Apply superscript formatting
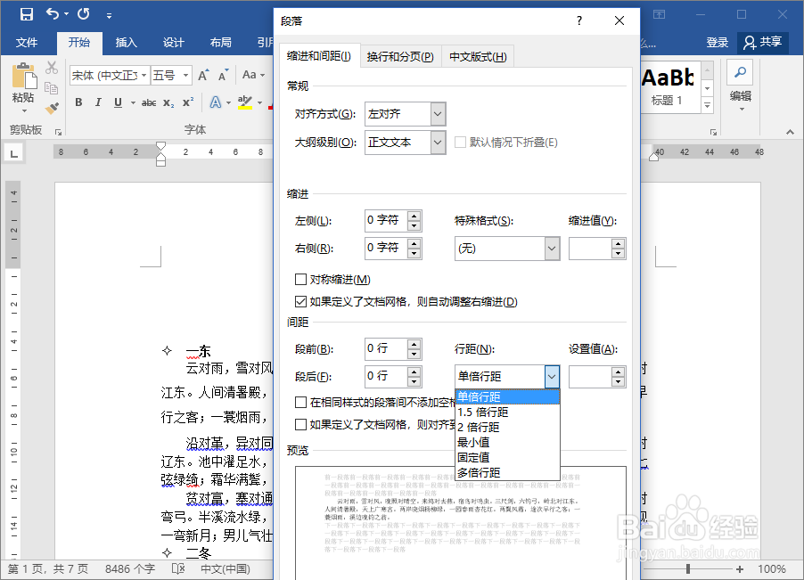 (x=188, y=102)
